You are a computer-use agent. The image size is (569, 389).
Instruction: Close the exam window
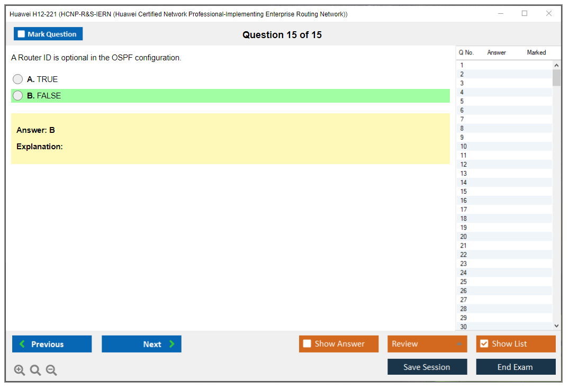pos(549,14)
